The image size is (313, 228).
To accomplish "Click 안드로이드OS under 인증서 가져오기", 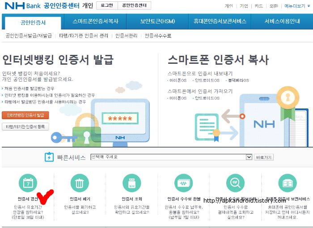I will [207, 98].
